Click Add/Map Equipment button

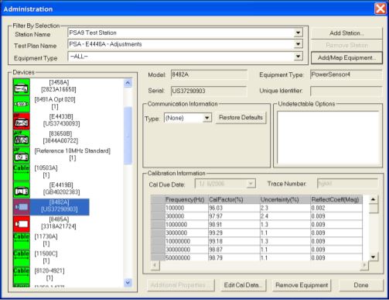pos(346,57)
